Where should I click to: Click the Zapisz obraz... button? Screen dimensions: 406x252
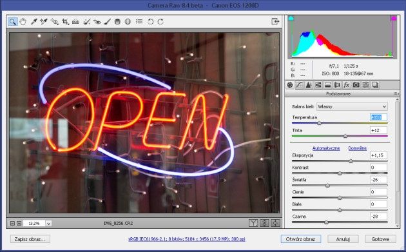(x=30, y=239)
